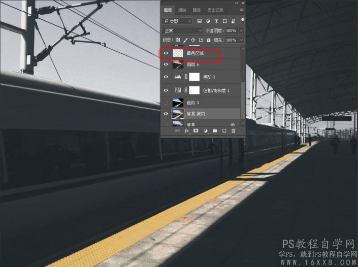Open the 填充 slider arrow
358x267 pixels.
click(x=242, y=40)
